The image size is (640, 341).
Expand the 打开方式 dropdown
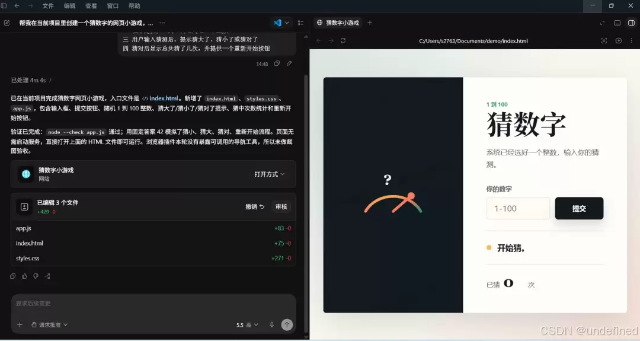coord(270,174)
